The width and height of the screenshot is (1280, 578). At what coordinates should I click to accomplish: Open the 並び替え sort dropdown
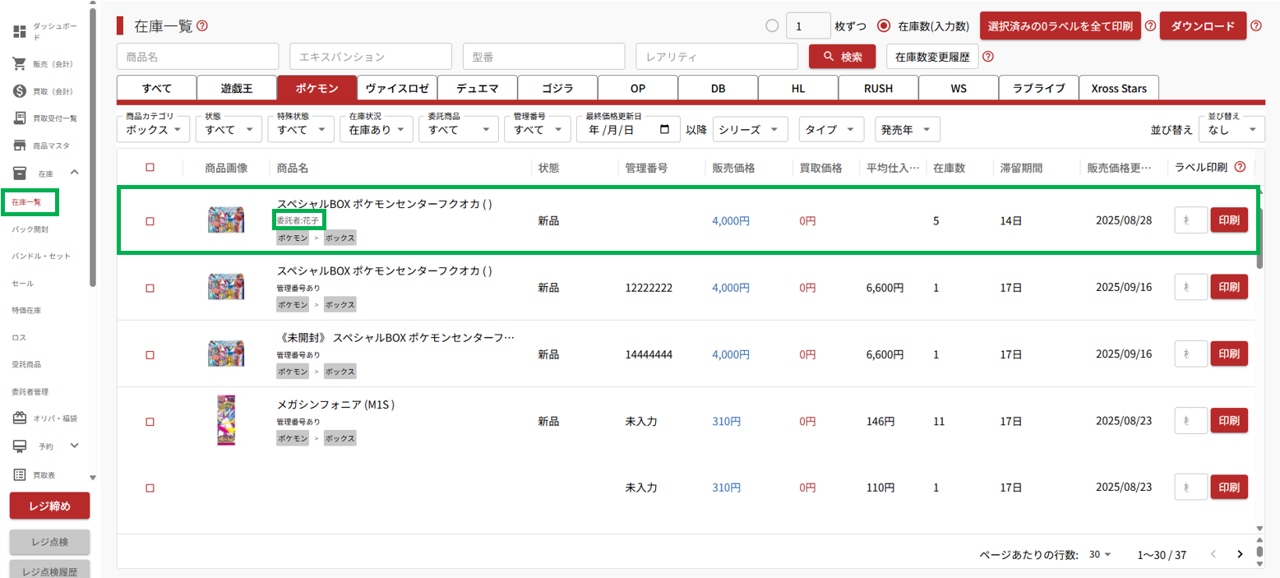(1231, 129)
